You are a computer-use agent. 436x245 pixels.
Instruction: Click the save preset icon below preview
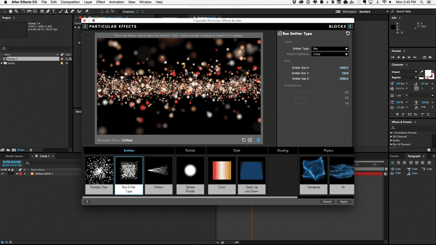pos(250,140)
